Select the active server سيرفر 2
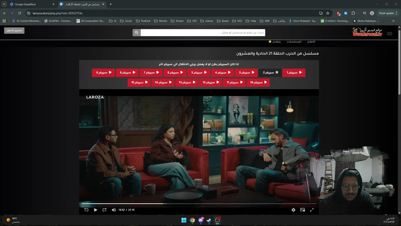 (270, 73)
